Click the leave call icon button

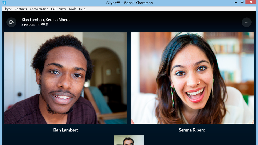11,22
